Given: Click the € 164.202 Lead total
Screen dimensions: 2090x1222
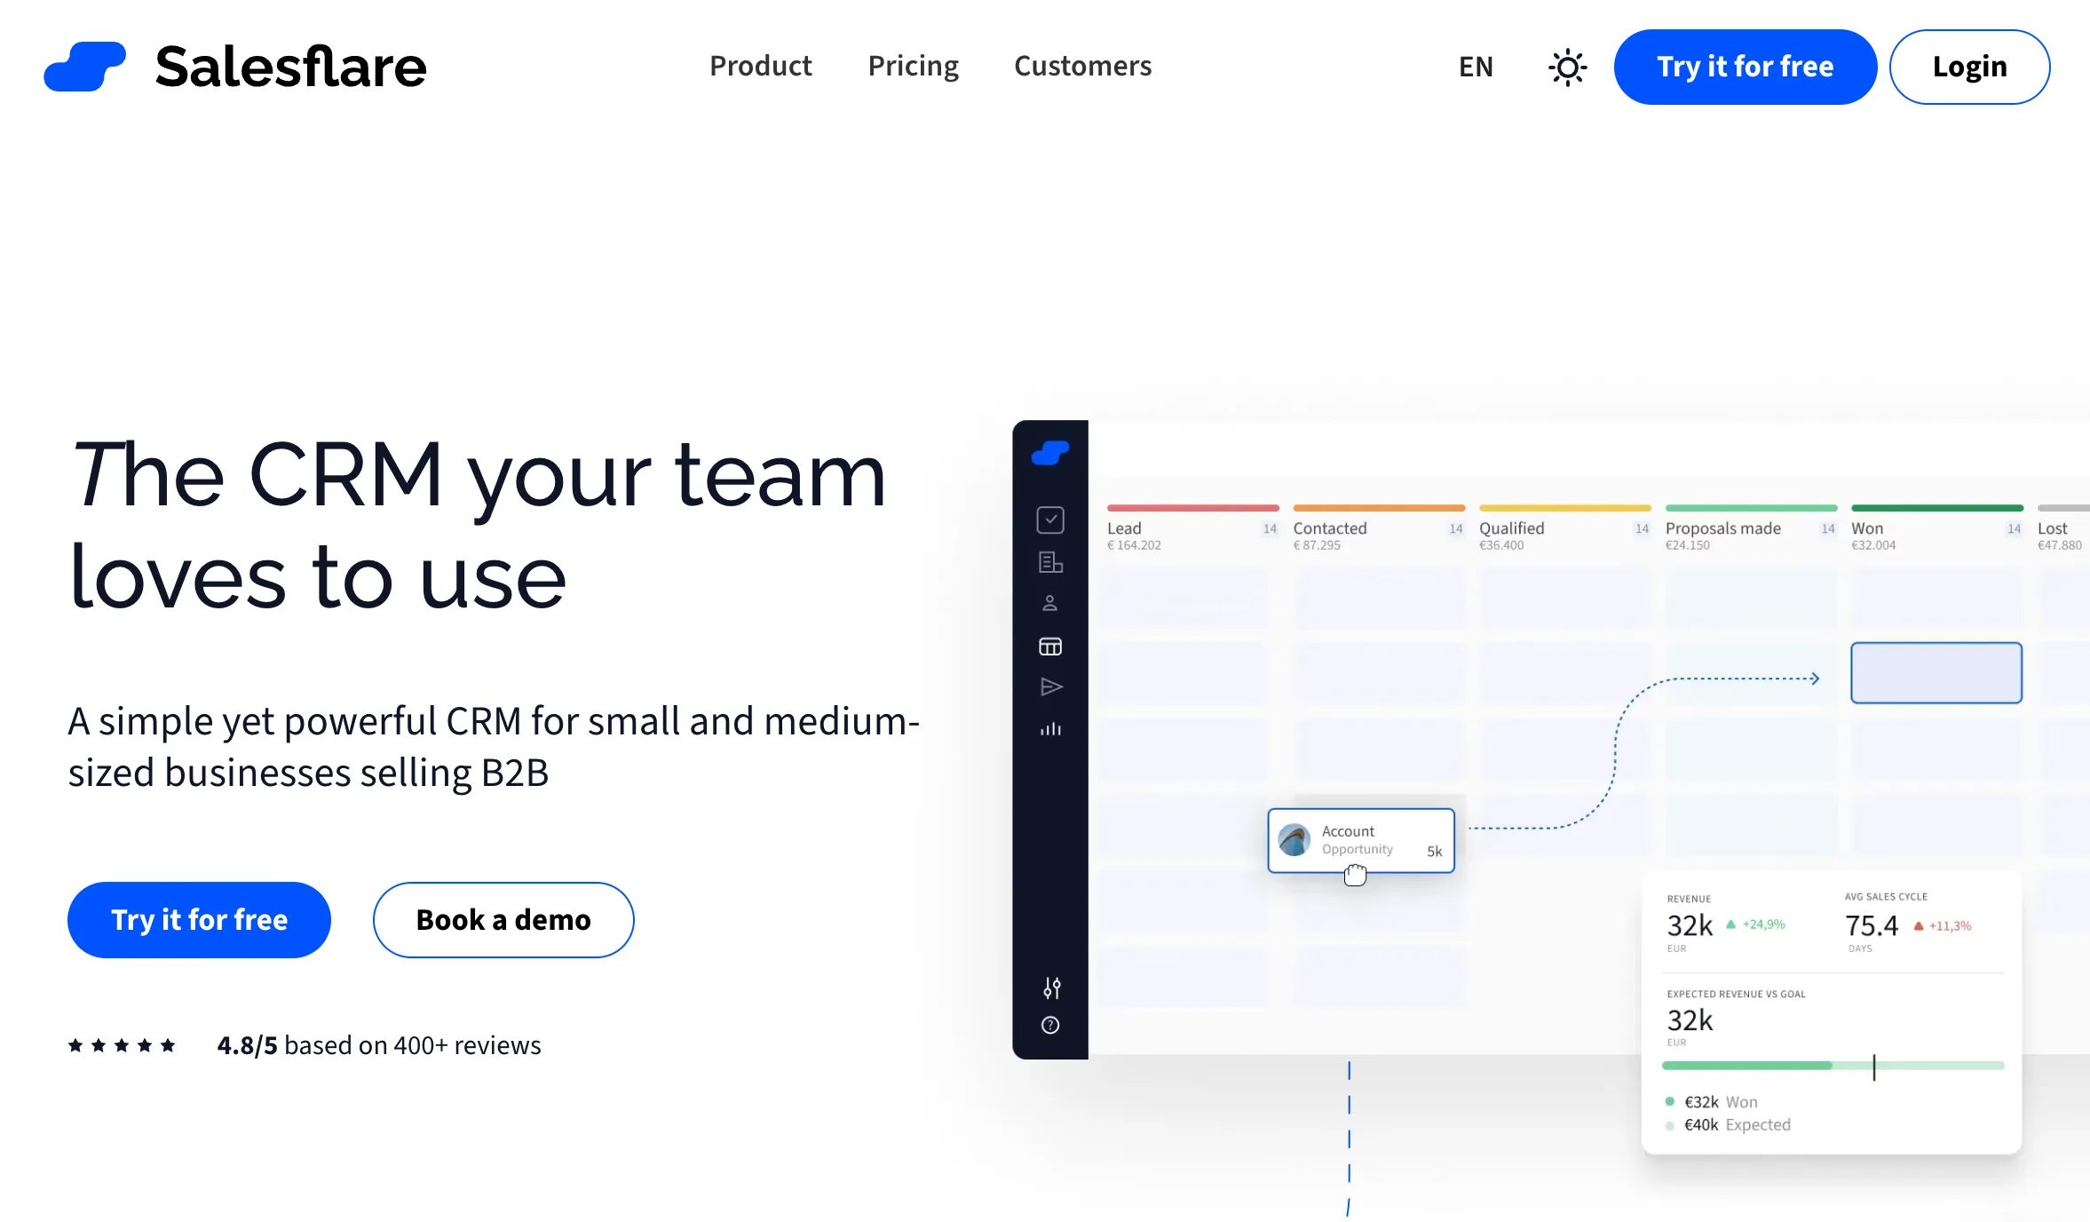Looking at the screenshot, I should [1134, 545].
